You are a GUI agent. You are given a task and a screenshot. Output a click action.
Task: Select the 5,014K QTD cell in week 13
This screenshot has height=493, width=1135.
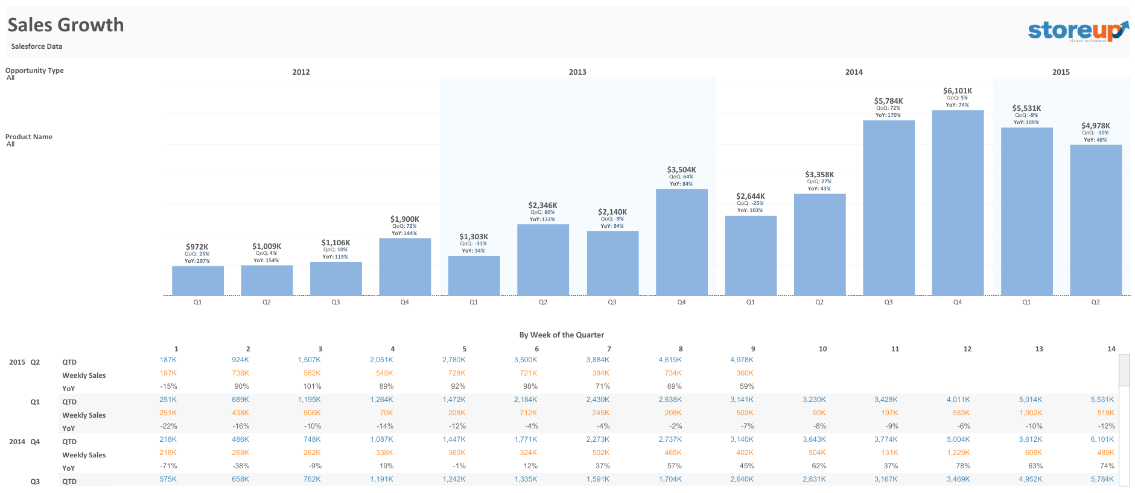(x=1031, y=400)
